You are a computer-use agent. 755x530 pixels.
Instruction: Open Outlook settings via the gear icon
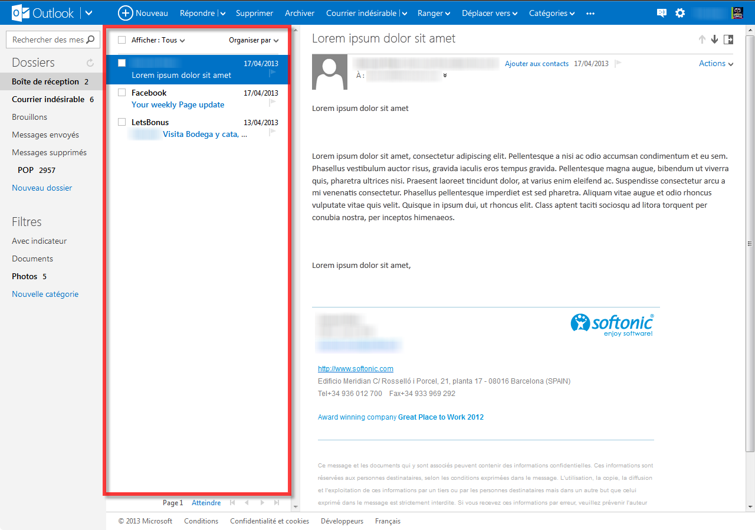[x=680, y=12]
